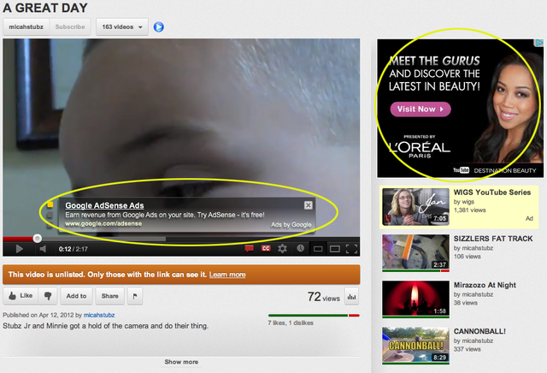
Task: Enter fullscreen with the corner-brackets icon
Action: coord(351,249)
